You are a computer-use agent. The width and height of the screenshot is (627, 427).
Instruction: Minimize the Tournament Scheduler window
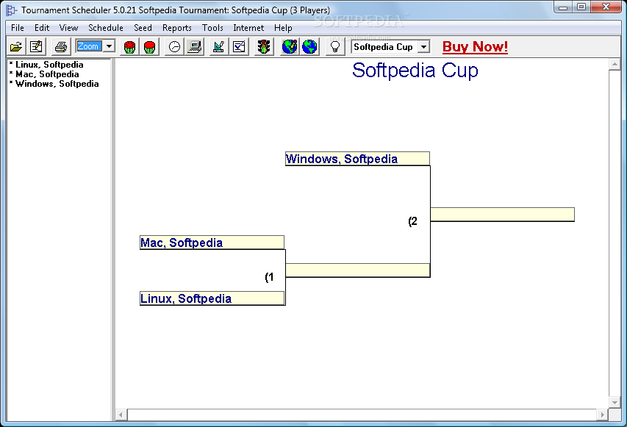pos(564,7)
